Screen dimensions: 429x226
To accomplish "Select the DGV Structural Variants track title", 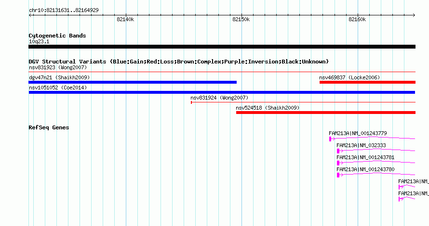I will point(179,62).
